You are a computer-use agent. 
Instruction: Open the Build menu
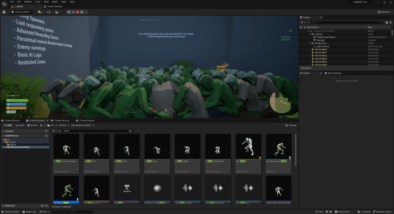tap(46, 2)
